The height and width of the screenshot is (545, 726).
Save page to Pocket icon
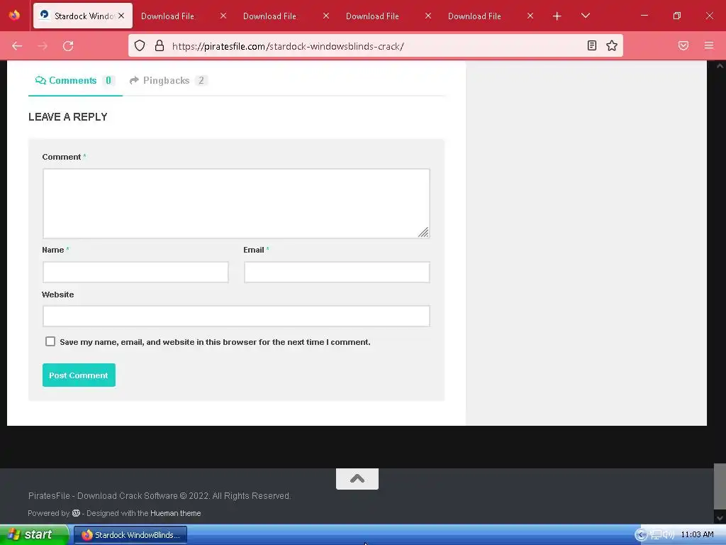(x=683, y=45)
